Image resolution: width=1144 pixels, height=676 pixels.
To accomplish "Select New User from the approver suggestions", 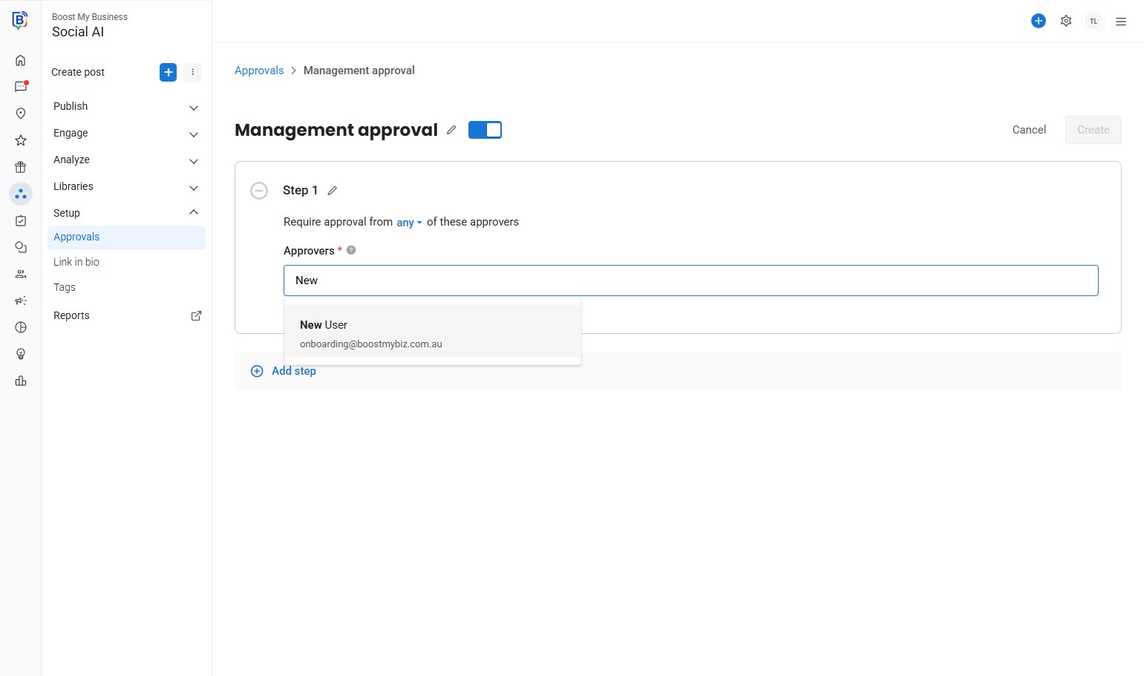I will click(432, 334).
